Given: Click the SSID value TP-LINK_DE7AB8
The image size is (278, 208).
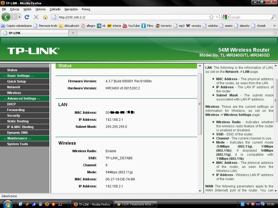Looking at the screenshot, I should click(119, 158).
